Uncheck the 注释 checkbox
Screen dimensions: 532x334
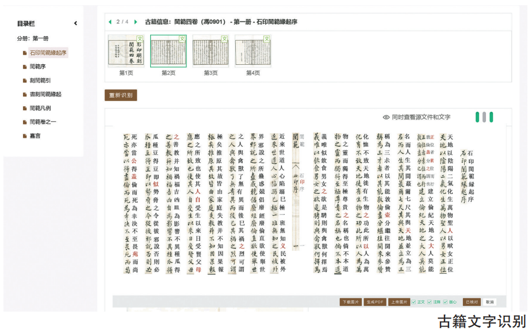pos(429,302)
